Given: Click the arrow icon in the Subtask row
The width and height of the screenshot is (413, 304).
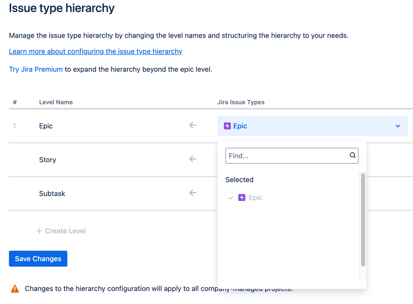Looking at the screenshot, I should pyautogui.click(x=193, y=193).
